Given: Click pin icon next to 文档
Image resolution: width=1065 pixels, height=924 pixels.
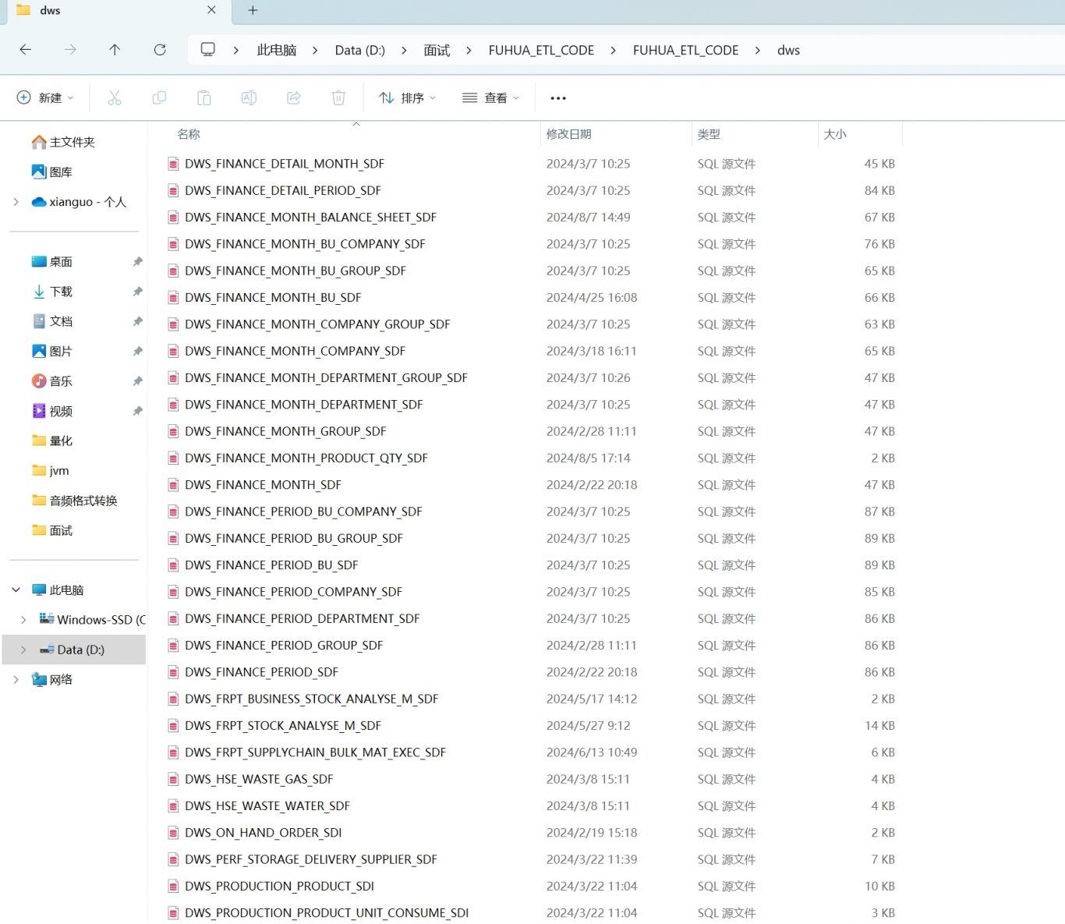Looking at the screenshot, I should (x=137, y=321).
